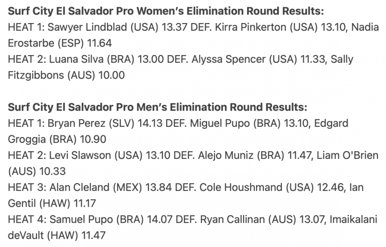Click on Alan Cleland's name
386x247 pixels.
pyautogui.click(x=79, y=187)
